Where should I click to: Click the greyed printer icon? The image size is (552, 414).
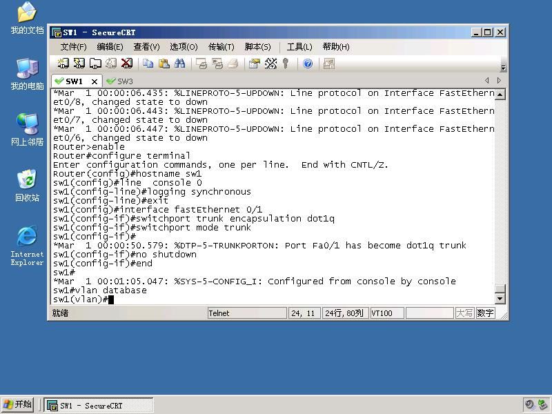[233, 63]
